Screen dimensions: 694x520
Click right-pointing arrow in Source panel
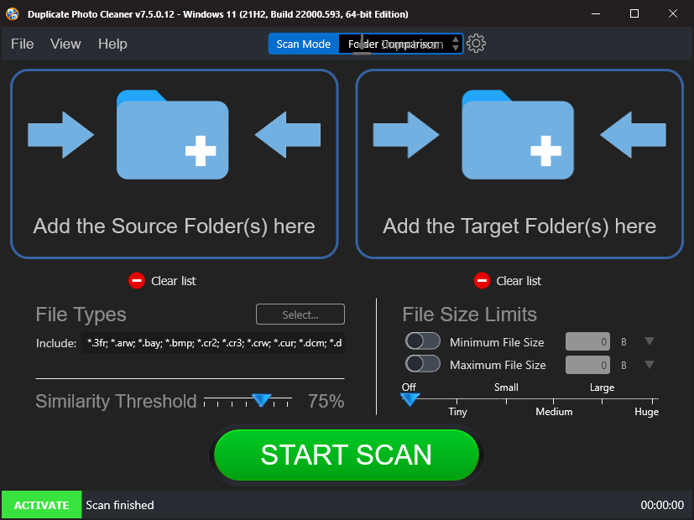(x=60, y=135)
